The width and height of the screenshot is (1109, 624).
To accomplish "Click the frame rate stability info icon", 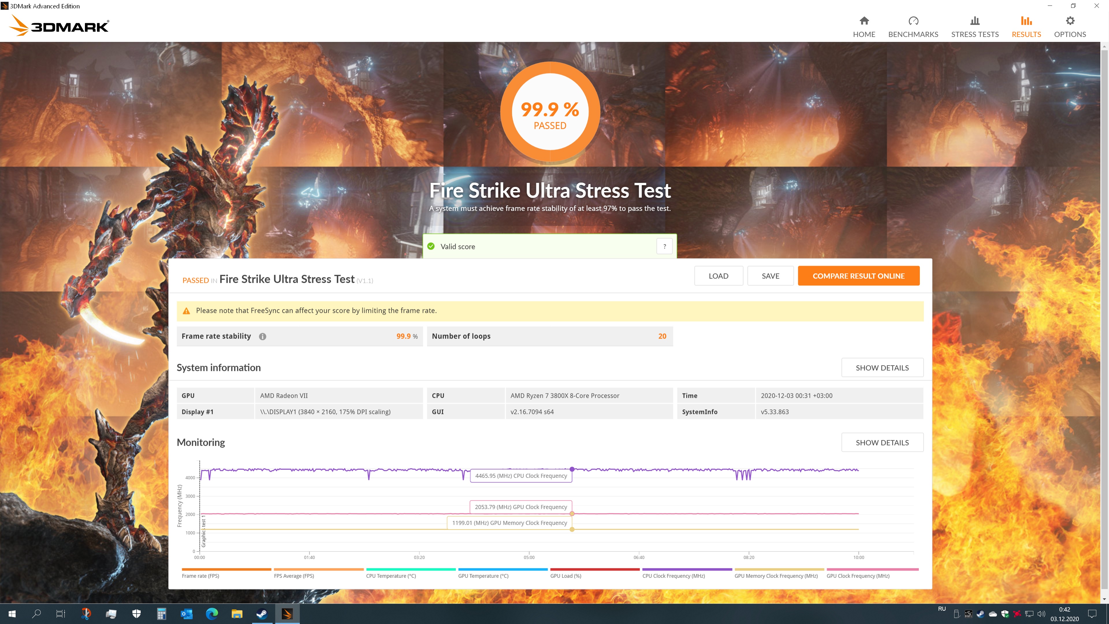I will pyautogui.click(x=262, y=336).
